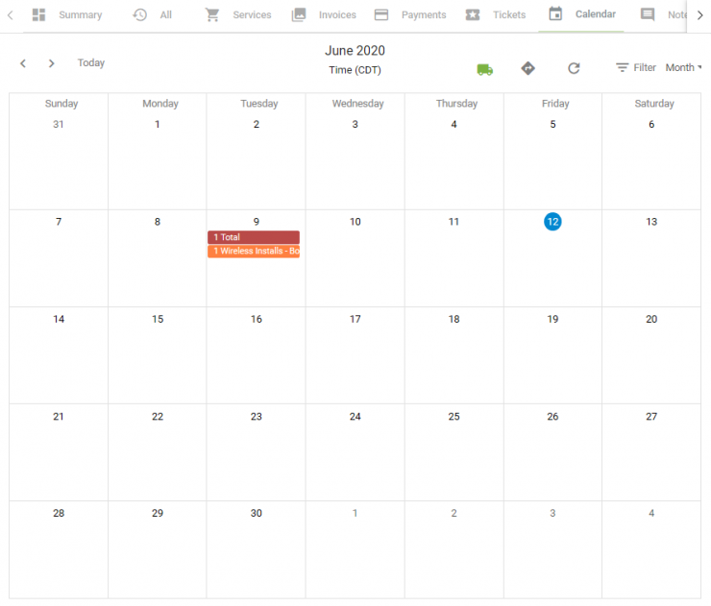Click the history clock icon beside All
Viewport: 711px width, 606px height.
click(139, 15)
